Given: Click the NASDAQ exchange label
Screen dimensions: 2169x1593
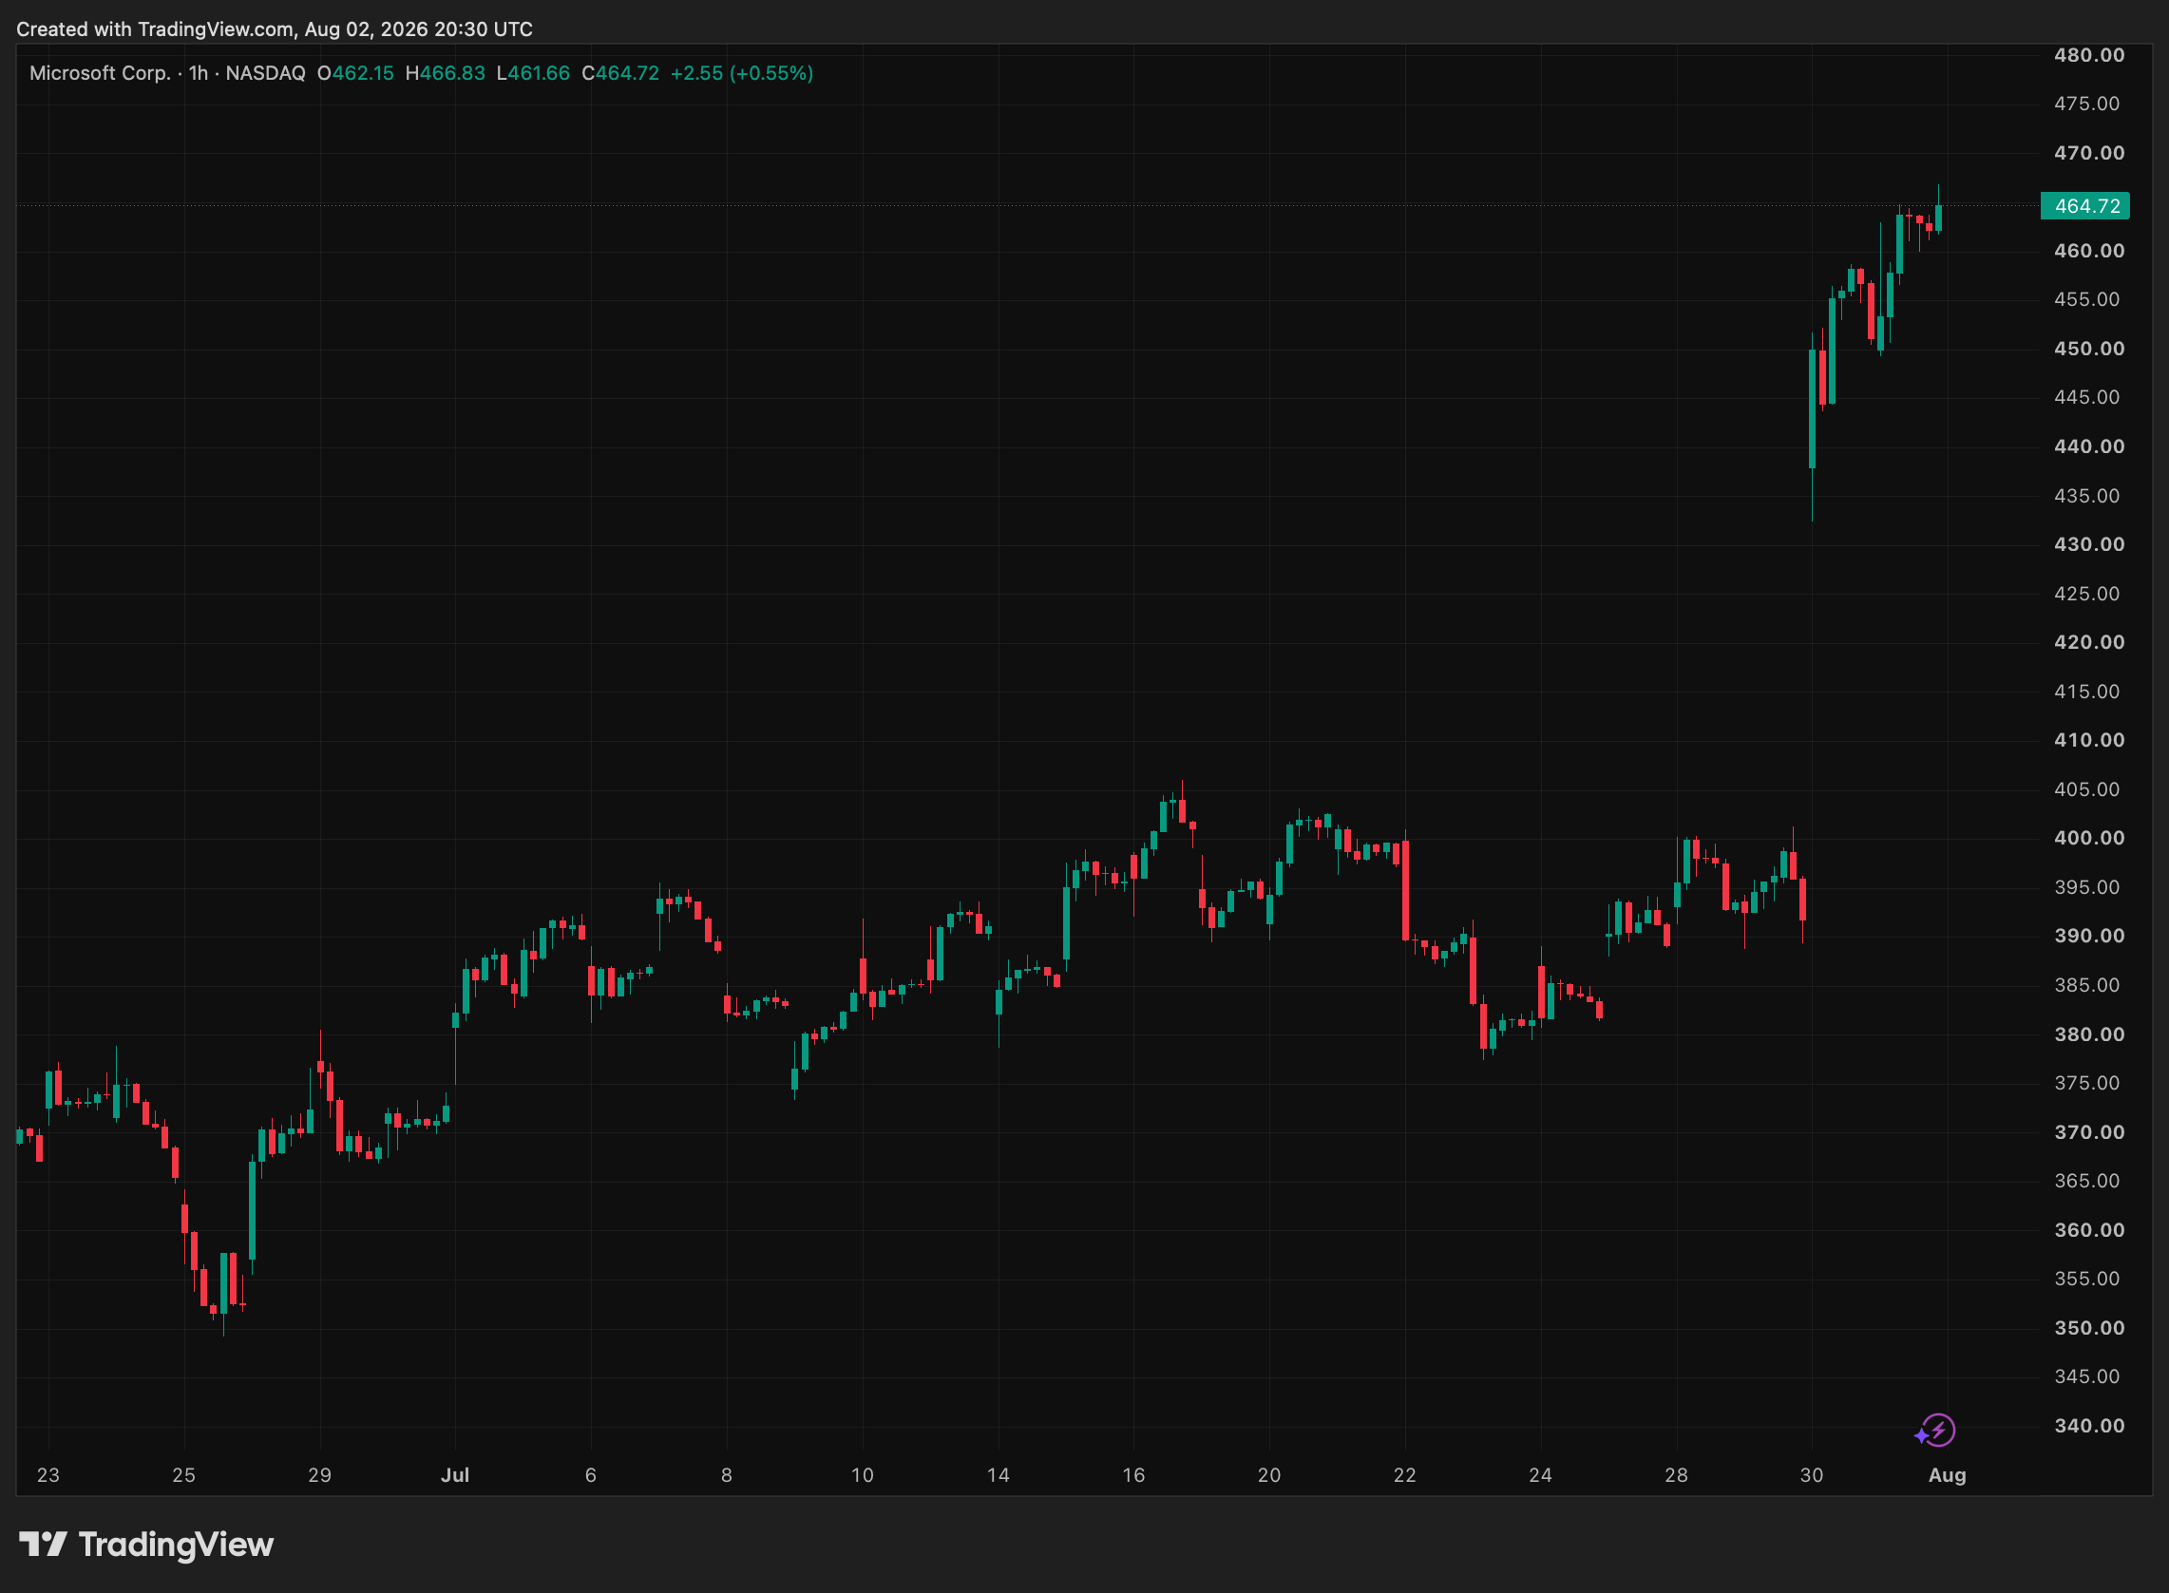Looking at the screenshot, I should 265,73.
